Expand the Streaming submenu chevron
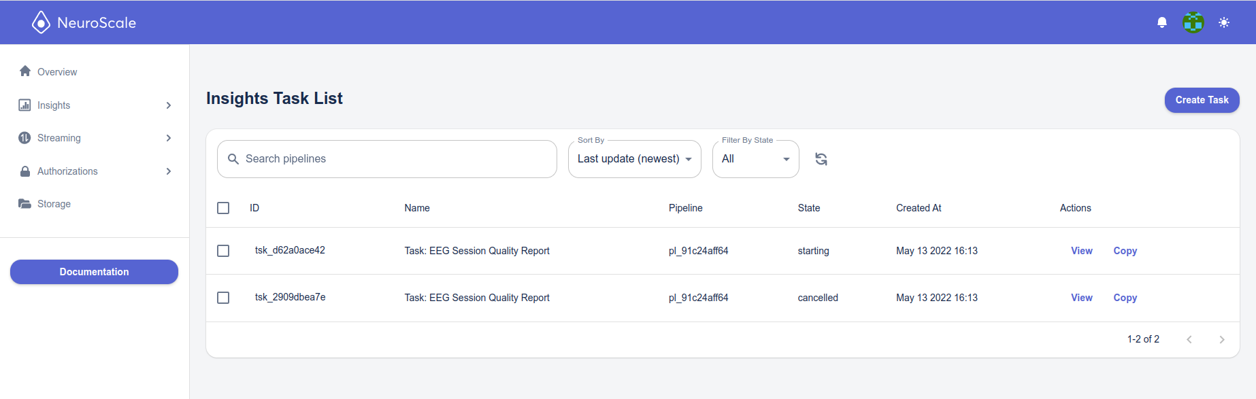This screenshot has height=399, width=1256. pyautogui.click(x=169, y=138)
